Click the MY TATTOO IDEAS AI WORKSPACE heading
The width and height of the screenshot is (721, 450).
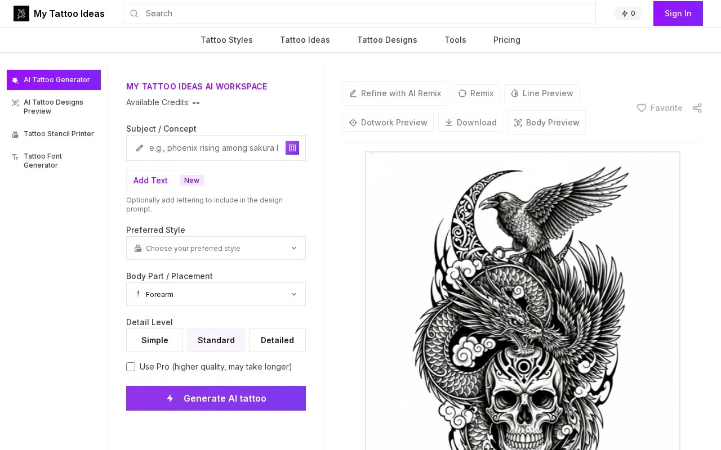click(x=197, y=87)
